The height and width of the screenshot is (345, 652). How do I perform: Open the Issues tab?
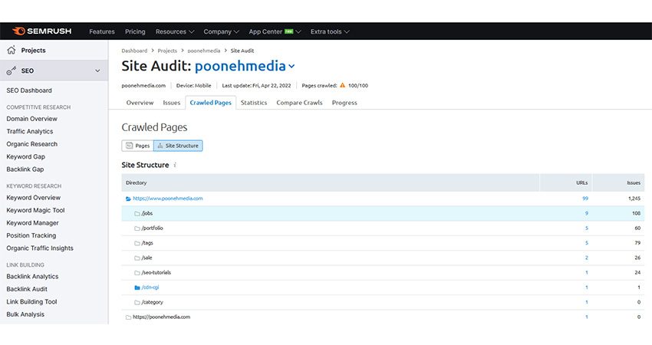171,103
